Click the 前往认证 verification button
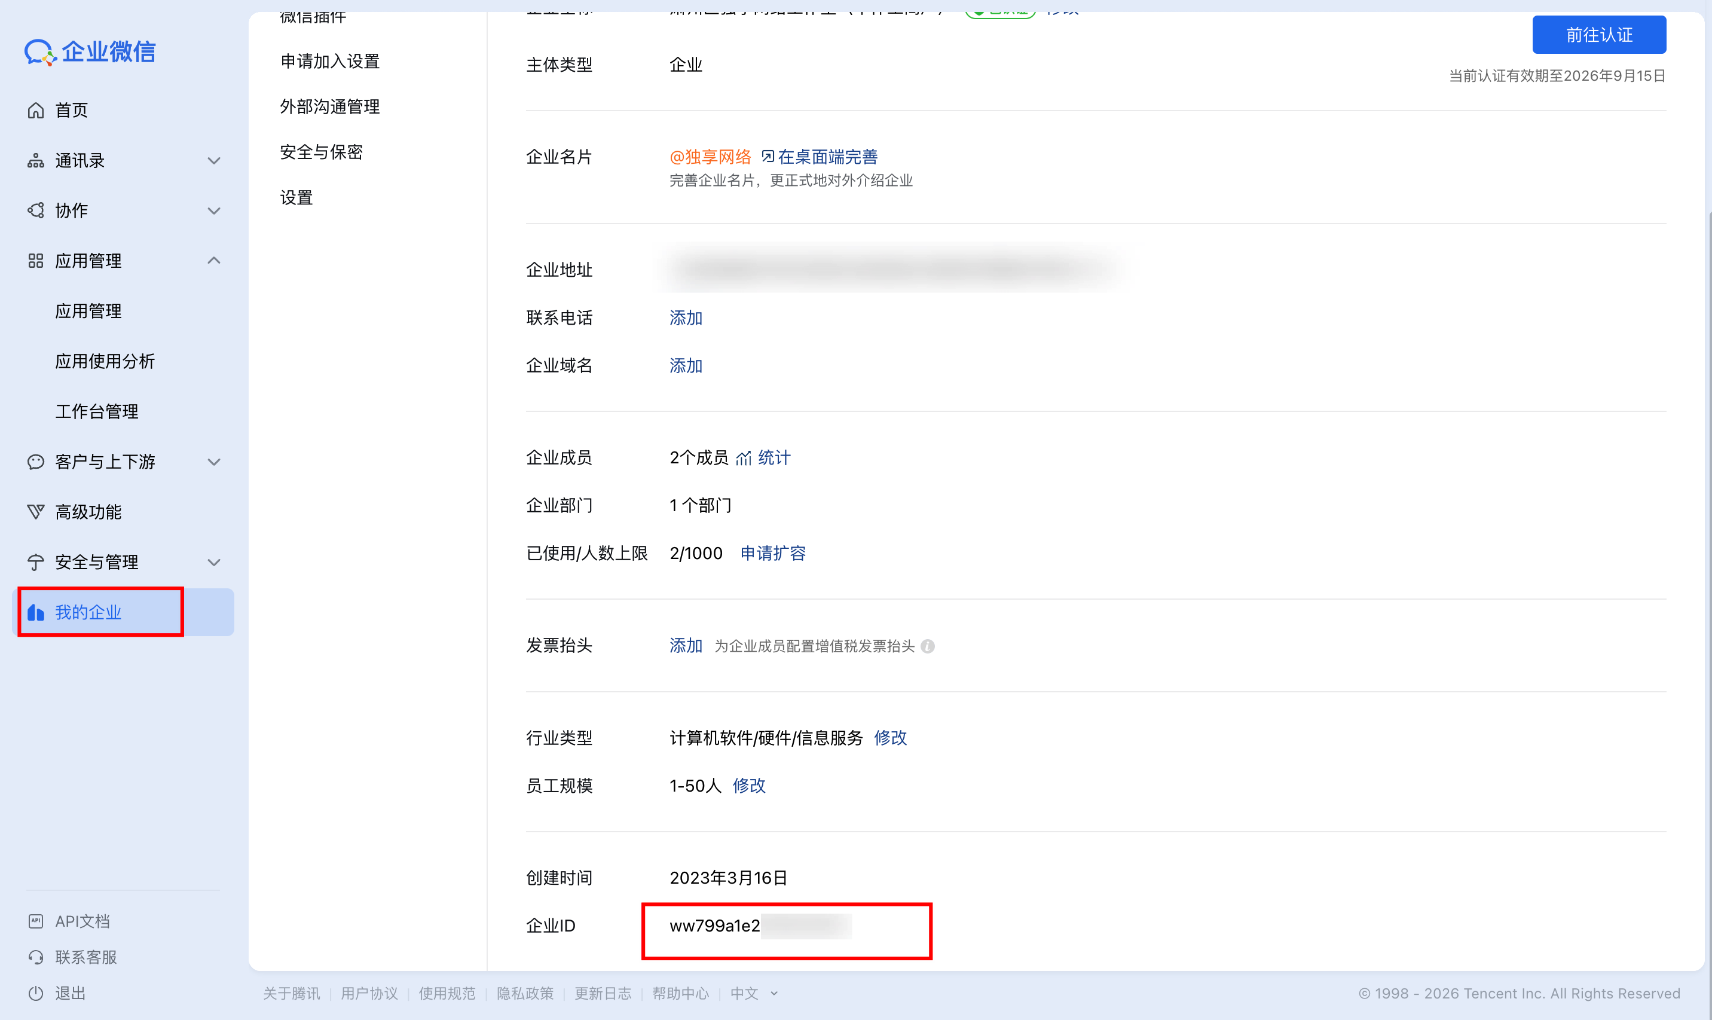 pyautogui.click(x=1598, y=34)
